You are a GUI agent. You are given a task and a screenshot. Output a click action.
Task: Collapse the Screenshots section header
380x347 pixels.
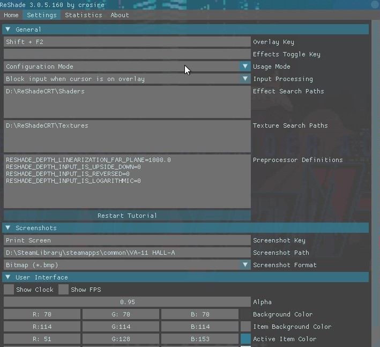pyautogui.click(x=185, y=228)
